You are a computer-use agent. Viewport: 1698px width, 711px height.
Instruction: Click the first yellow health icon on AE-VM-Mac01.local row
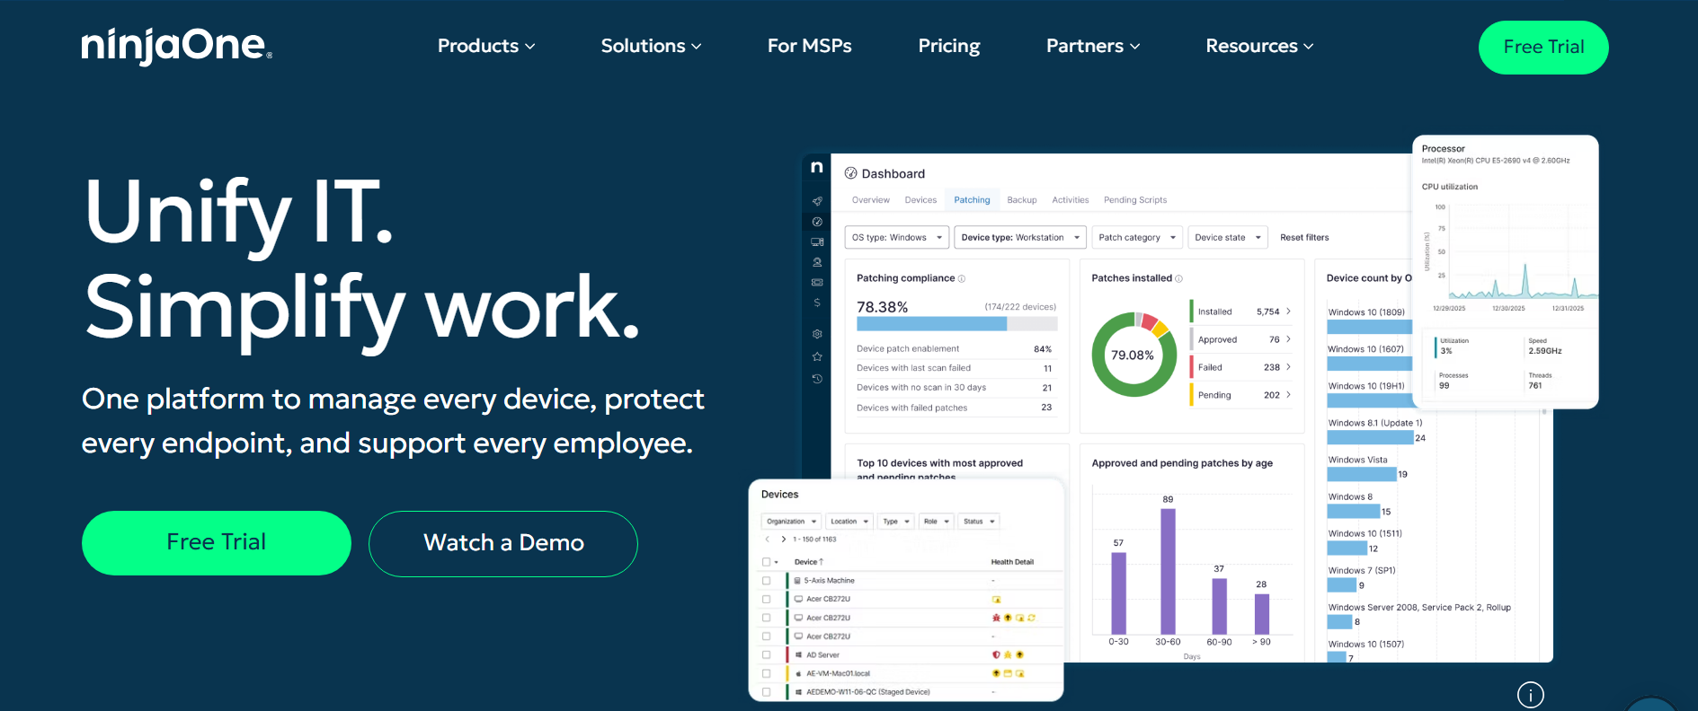(x=996, y=673)
